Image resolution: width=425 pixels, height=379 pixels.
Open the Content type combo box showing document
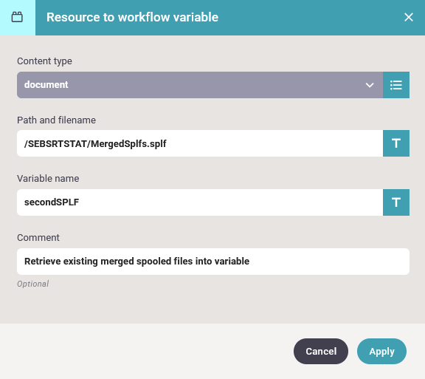200,85
